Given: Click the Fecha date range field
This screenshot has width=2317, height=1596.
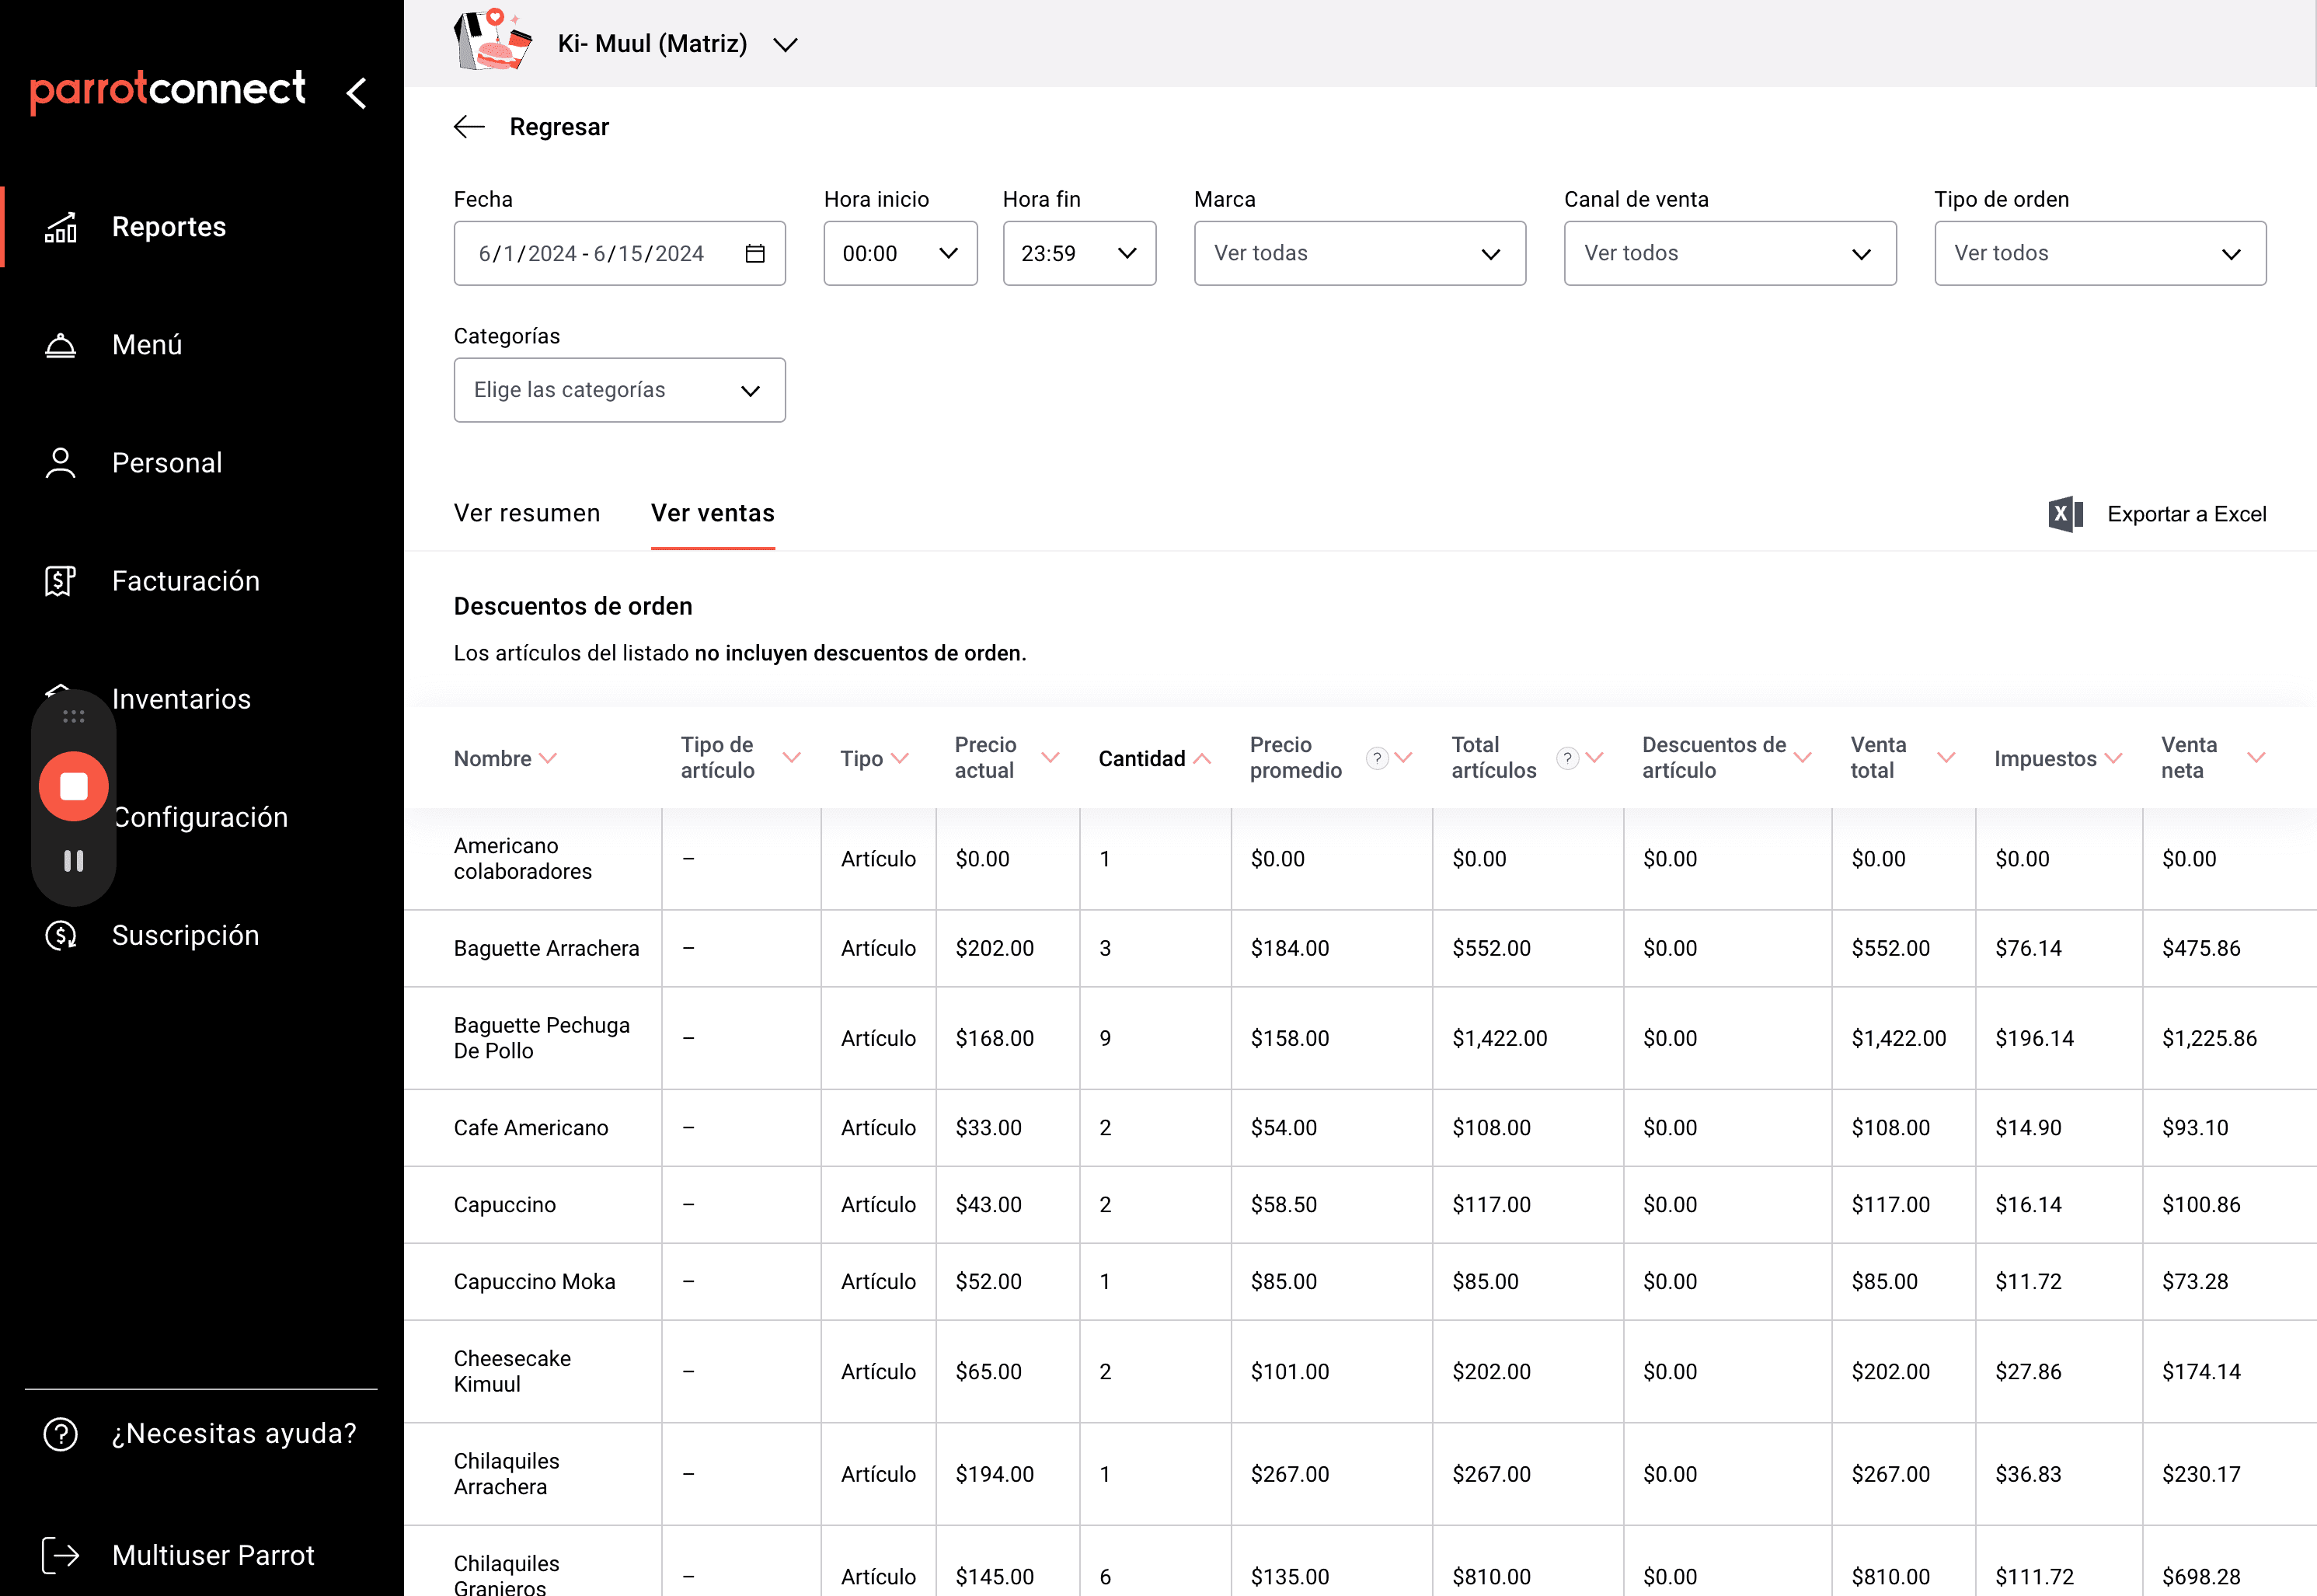Looking at the screenshot, I should 619,254.
